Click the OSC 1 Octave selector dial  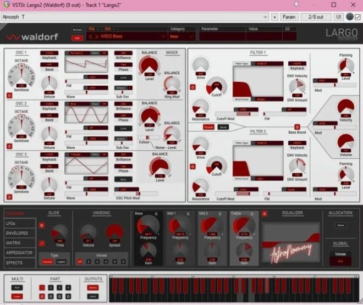point(21,75)
